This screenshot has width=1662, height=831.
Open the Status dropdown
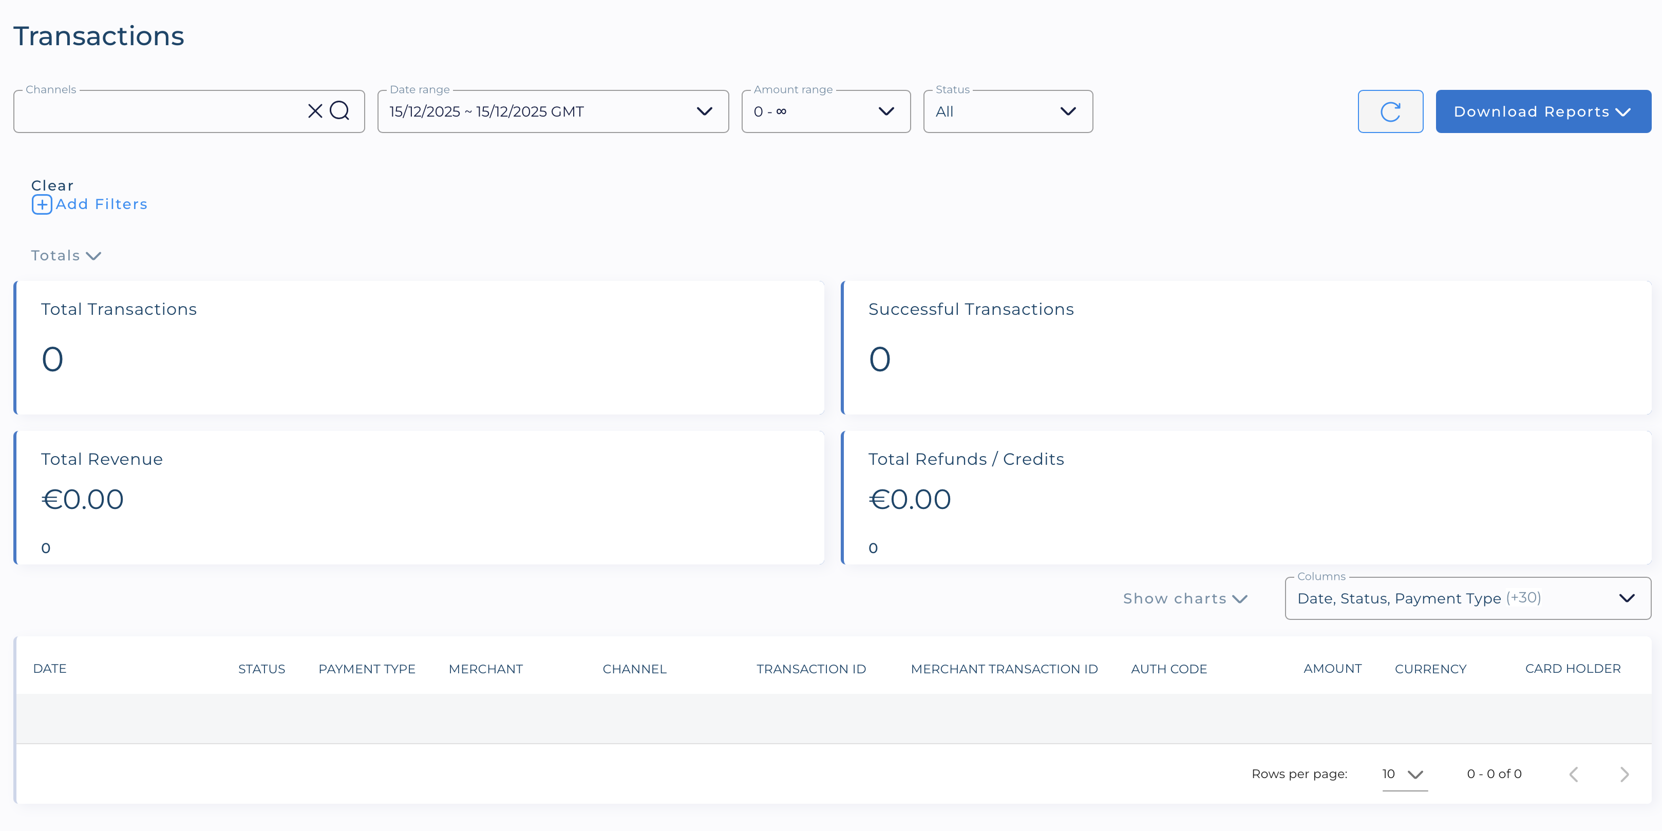[x=1008, y=111]
